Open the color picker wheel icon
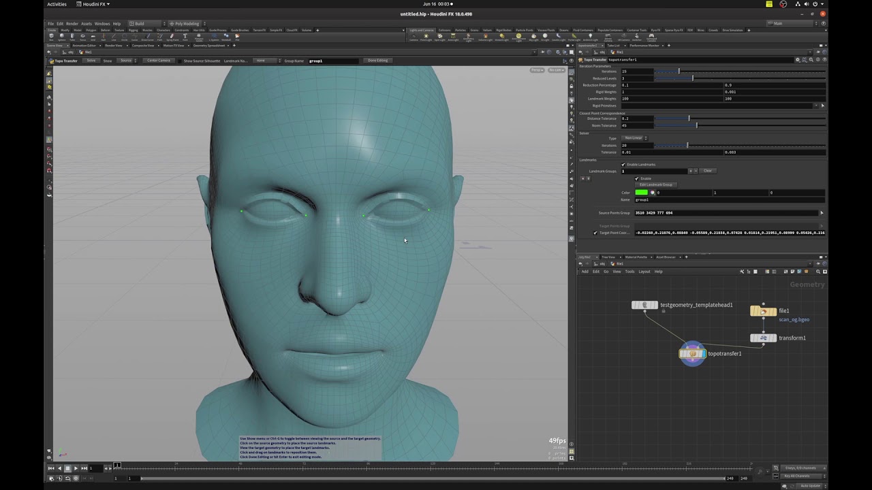This screenshot has height=490, width=872. [x=653, y=193]
